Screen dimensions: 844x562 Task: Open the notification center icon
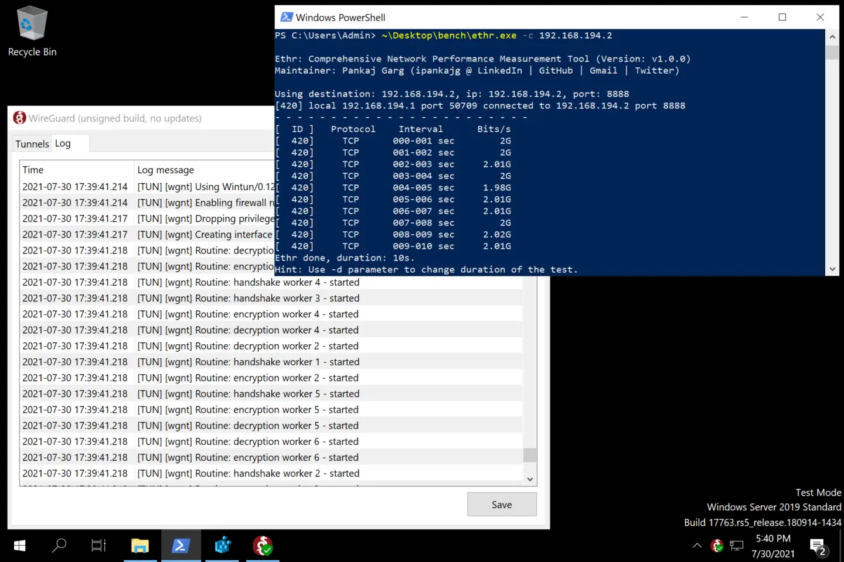click(x=818, y=546)
